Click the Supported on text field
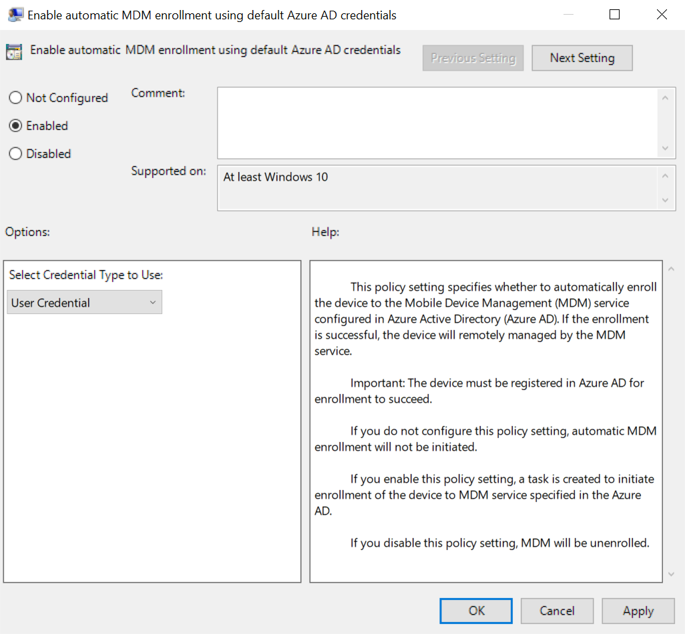 tap(437, 188)
